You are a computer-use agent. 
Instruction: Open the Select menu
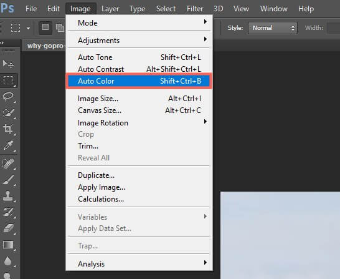point(166,9)
